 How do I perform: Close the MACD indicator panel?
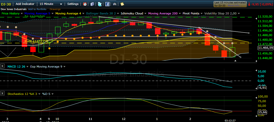coord(2,66)
